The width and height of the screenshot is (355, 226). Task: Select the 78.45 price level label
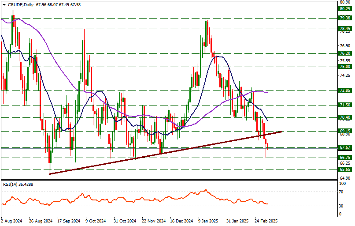click(x=345, y=29)
